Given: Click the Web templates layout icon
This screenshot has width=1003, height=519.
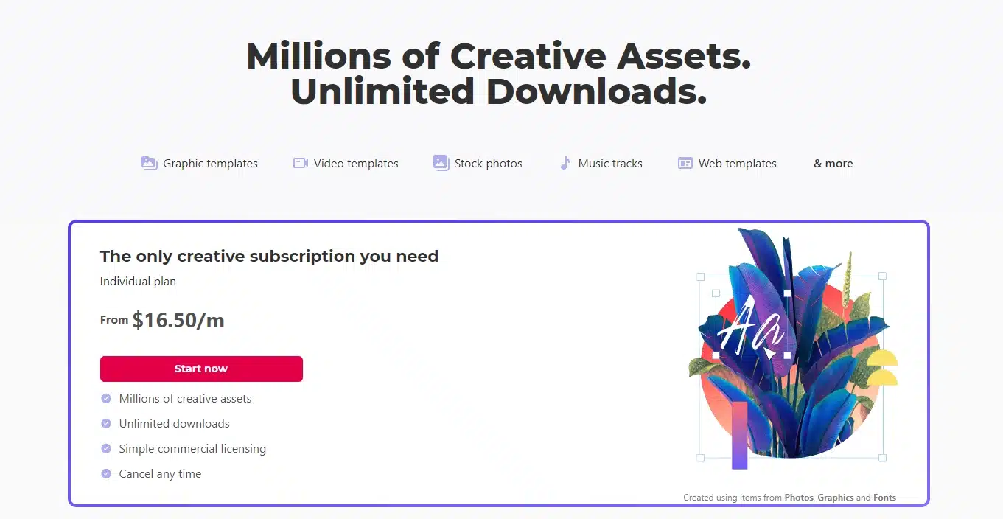Looking at the screenshot, I should [685, 164].
